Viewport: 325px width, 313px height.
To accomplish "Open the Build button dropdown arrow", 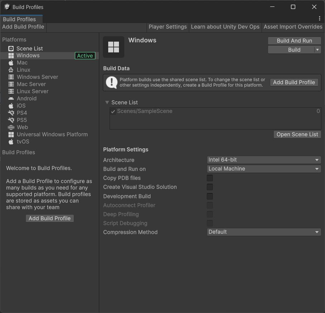I will click(x=317, y=50).
